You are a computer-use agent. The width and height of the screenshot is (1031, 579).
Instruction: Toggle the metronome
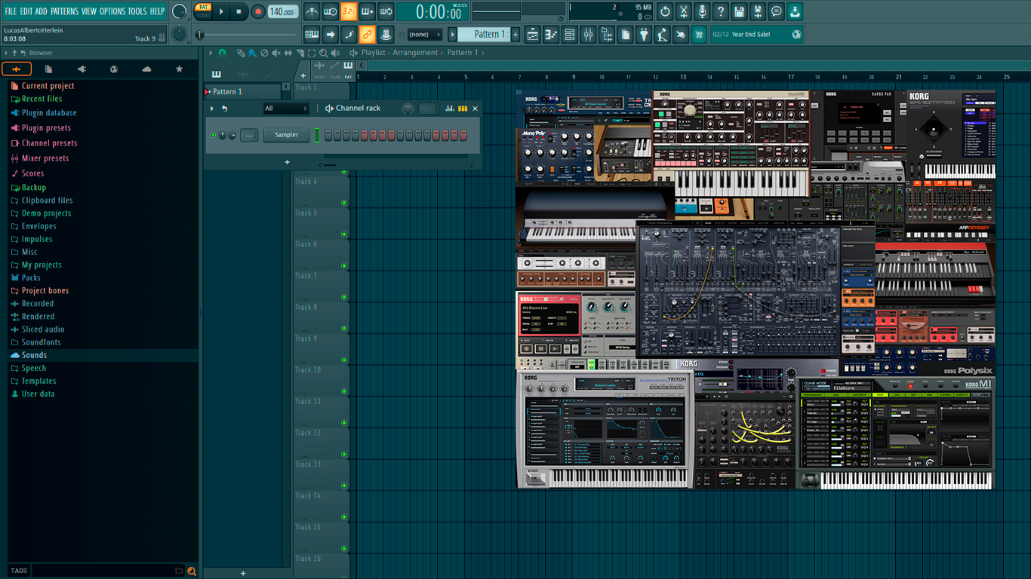312,11
